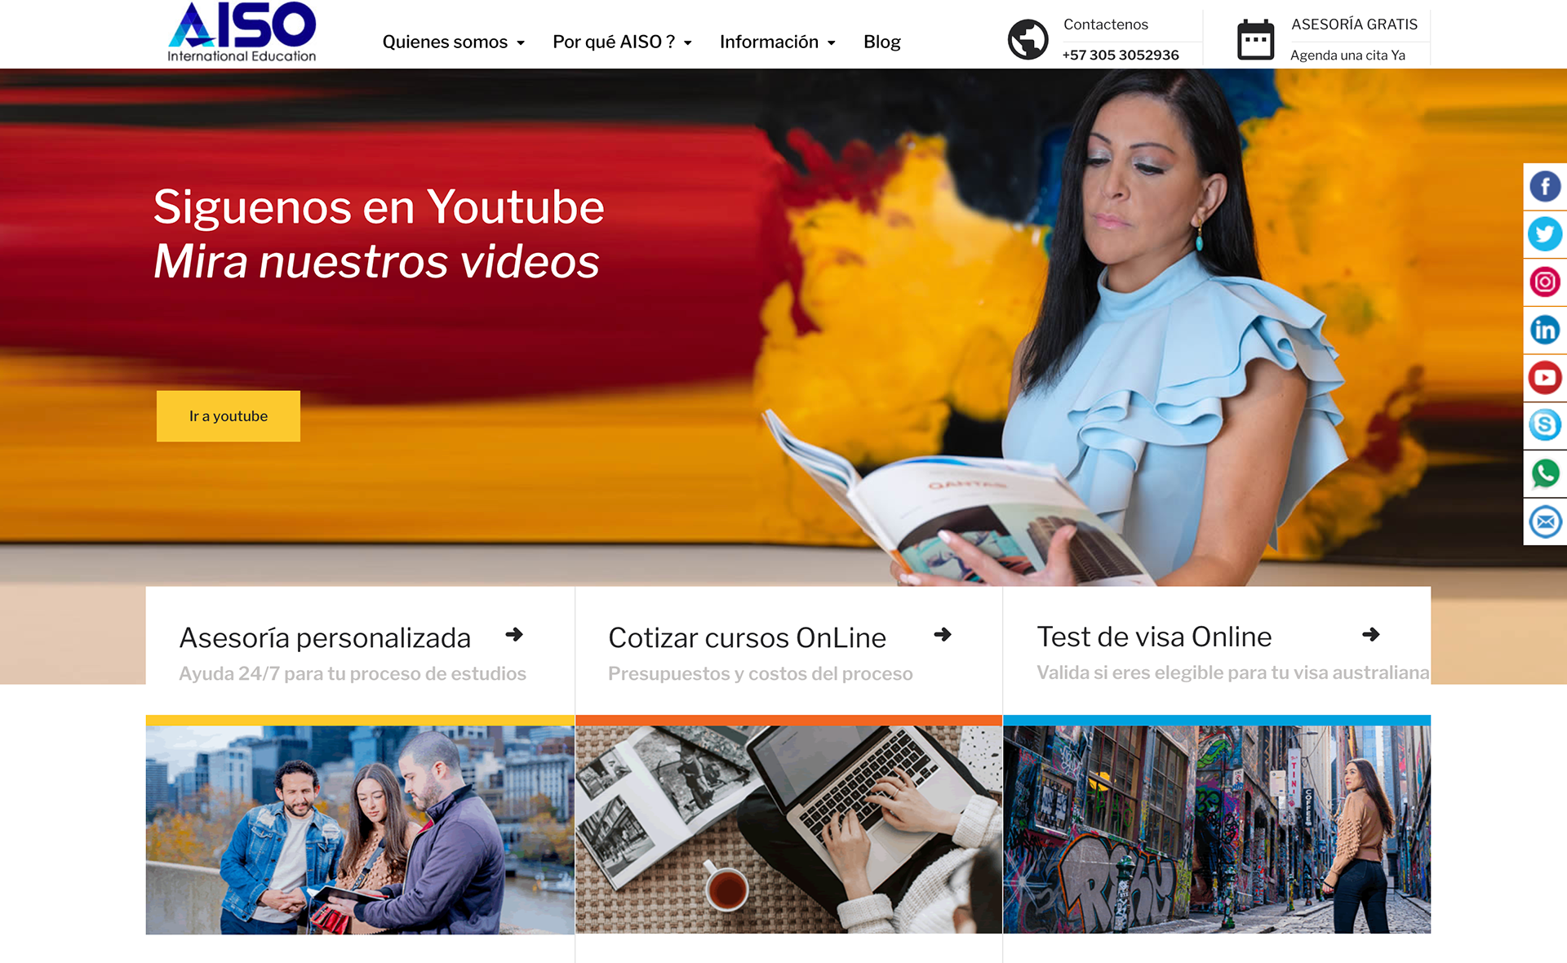The width and height of the screenshot is (1567, 963).
Task: Click the arrow beside Test de visa Online
Action: click(x=1371, y=634)
